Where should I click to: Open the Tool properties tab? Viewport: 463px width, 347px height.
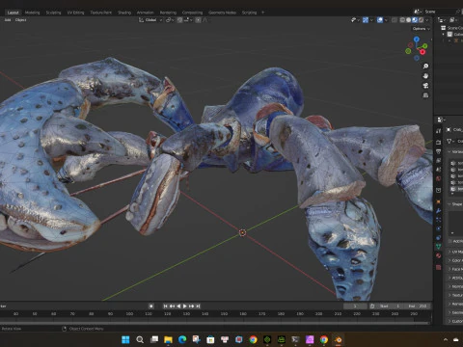(x=439, y=131)
